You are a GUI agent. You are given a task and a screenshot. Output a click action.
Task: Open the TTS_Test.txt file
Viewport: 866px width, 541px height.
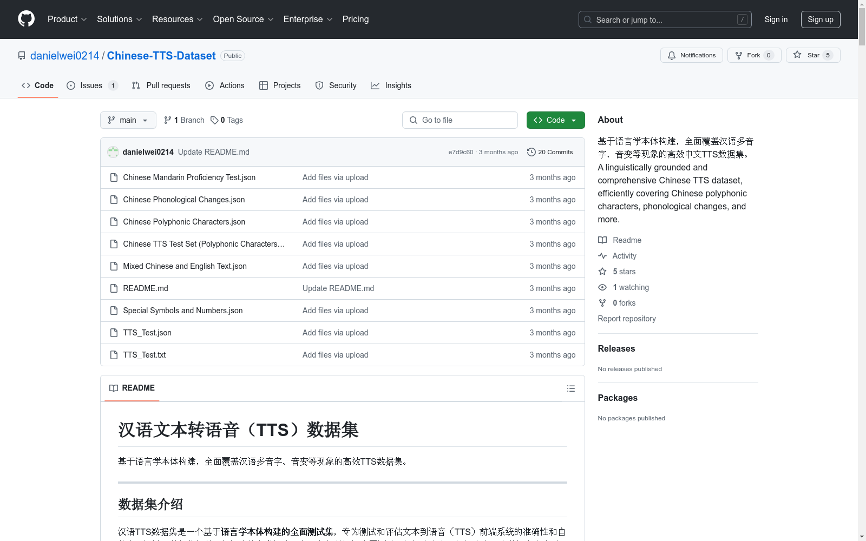(x=145, y=355)
